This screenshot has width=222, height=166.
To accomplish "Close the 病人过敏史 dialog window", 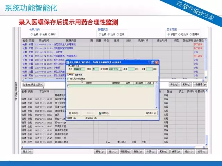I will pyautogui.click(x=156, y=63).
